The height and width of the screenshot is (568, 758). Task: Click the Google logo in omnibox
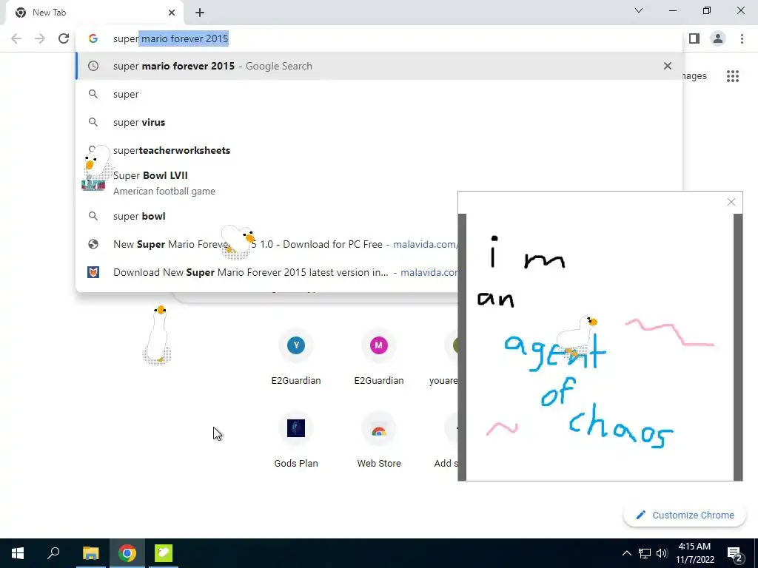pyautogui.click(x=93, y=38)
